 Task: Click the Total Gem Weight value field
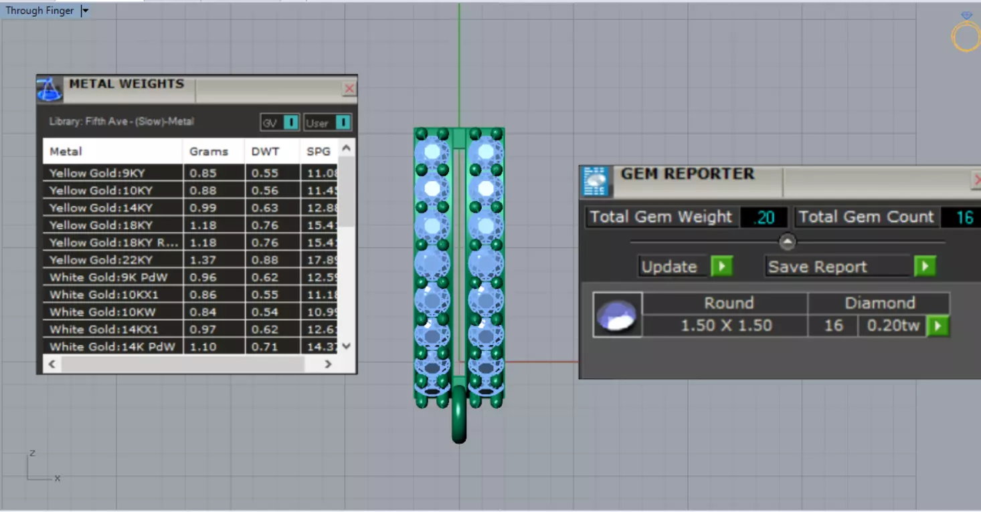click(763, 217)
